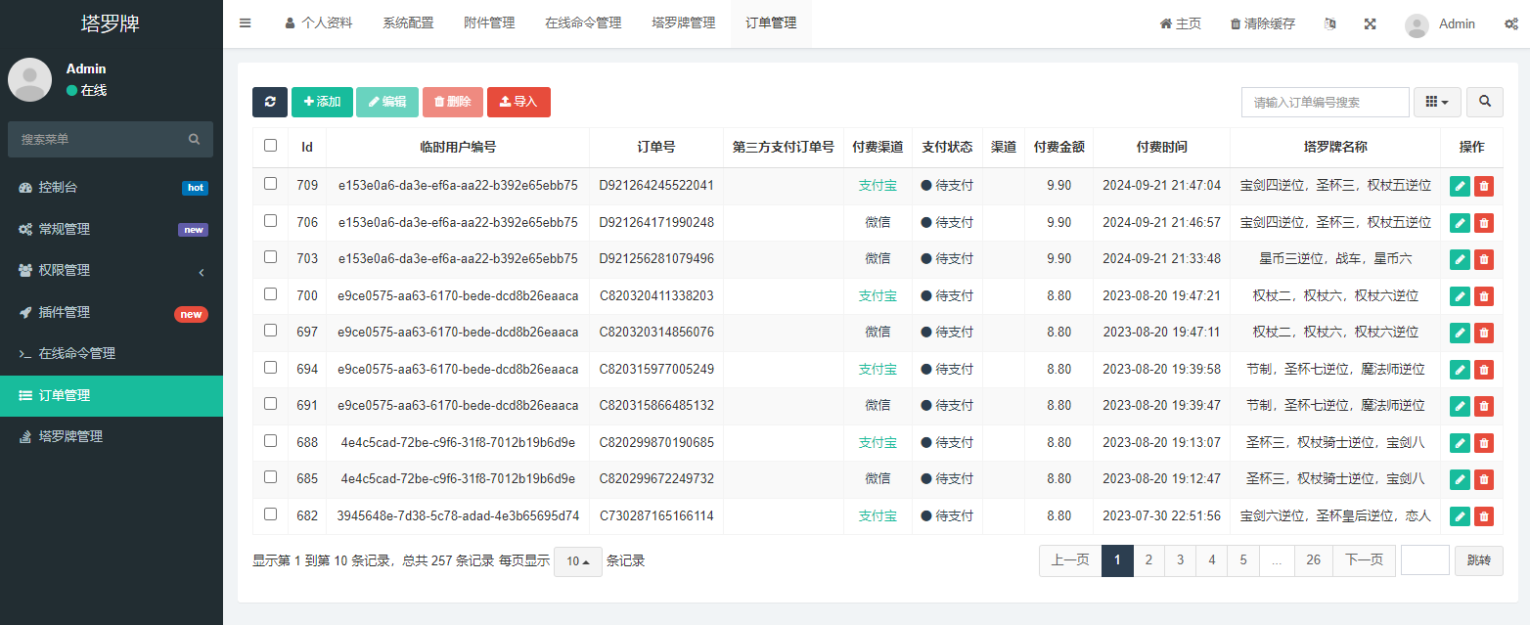This screenshot has width=1530, height=625.
Task: Check the box for order Id 703
Action: coord(271,256)
